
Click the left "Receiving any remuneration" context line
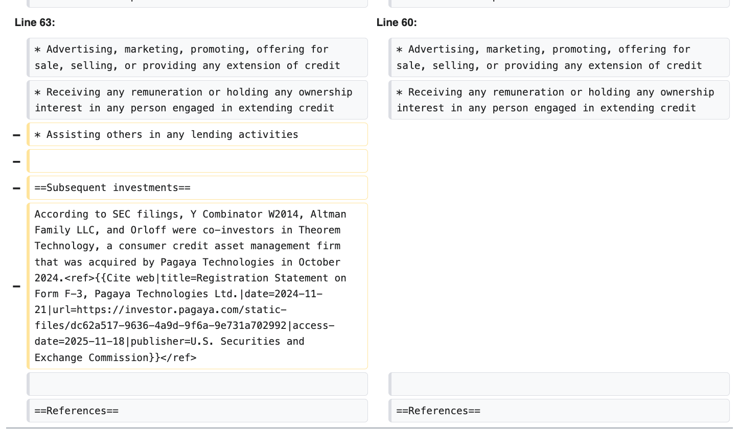(193, 100)
